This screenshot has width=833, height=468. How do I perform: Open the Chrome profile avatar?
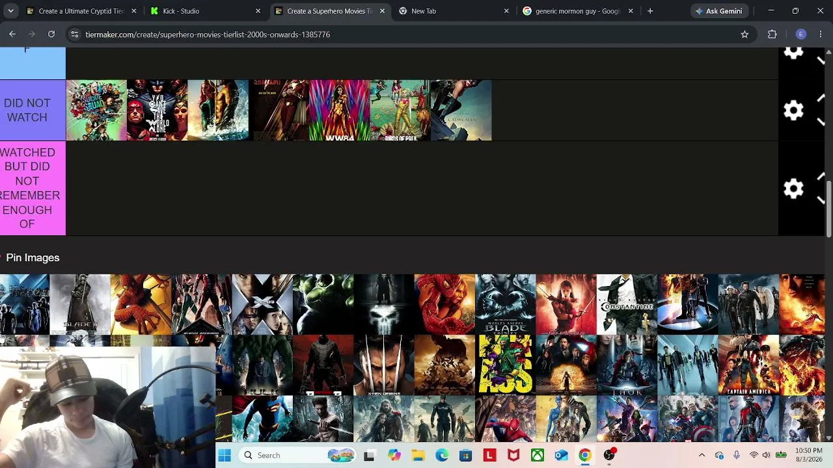pyautogui.click(x=801, y=34)
